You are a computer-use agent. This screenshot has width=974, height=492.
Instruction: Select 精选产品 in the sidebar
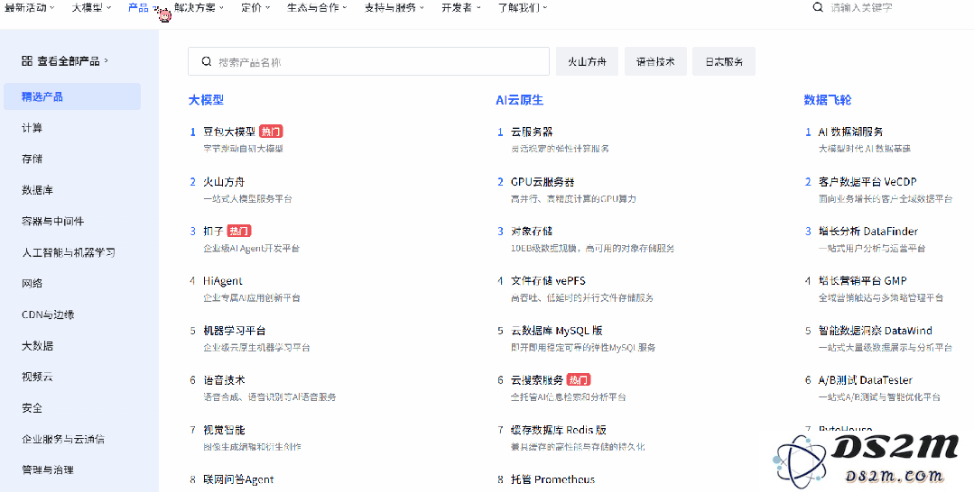click(x=72, y=96)
